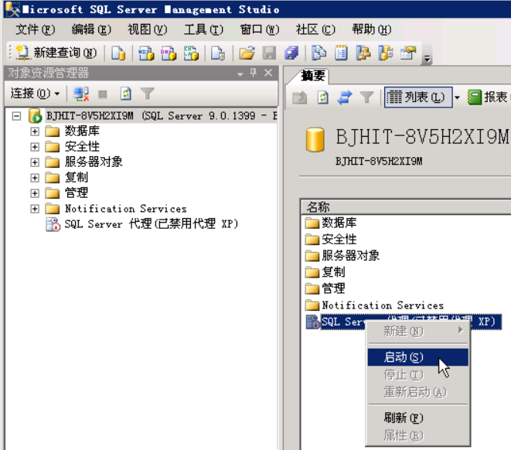Click the Database Engine Query icon

[x=118, y=53]
